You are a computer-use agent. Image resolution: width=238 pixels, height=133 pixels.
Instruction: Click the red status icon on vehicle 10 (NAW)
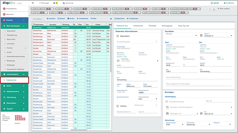coord(61,13)
